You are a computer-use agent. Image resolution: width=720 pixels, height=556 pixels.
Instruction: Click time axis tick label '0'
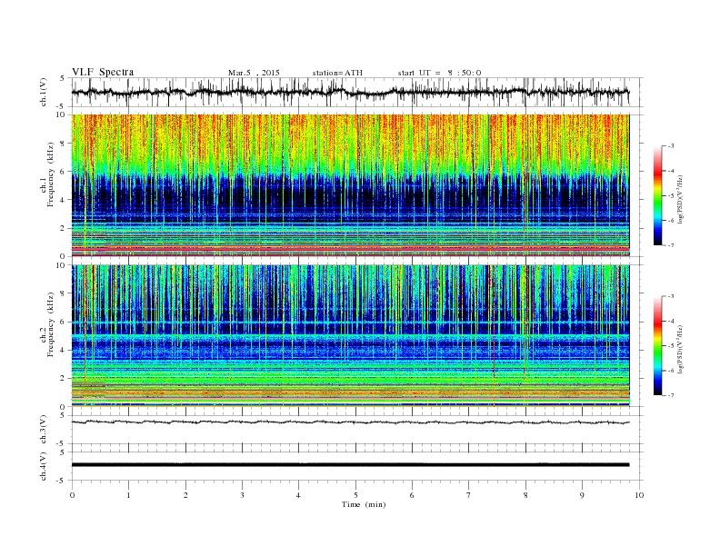point(72,495)
